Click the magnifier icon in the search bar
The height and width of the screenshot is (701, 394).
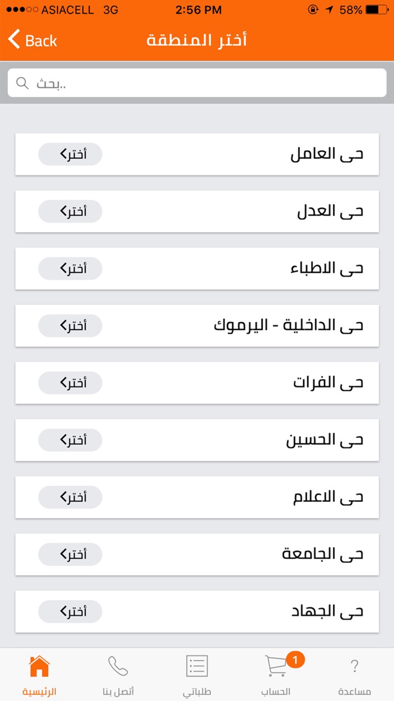click(22, 83)
